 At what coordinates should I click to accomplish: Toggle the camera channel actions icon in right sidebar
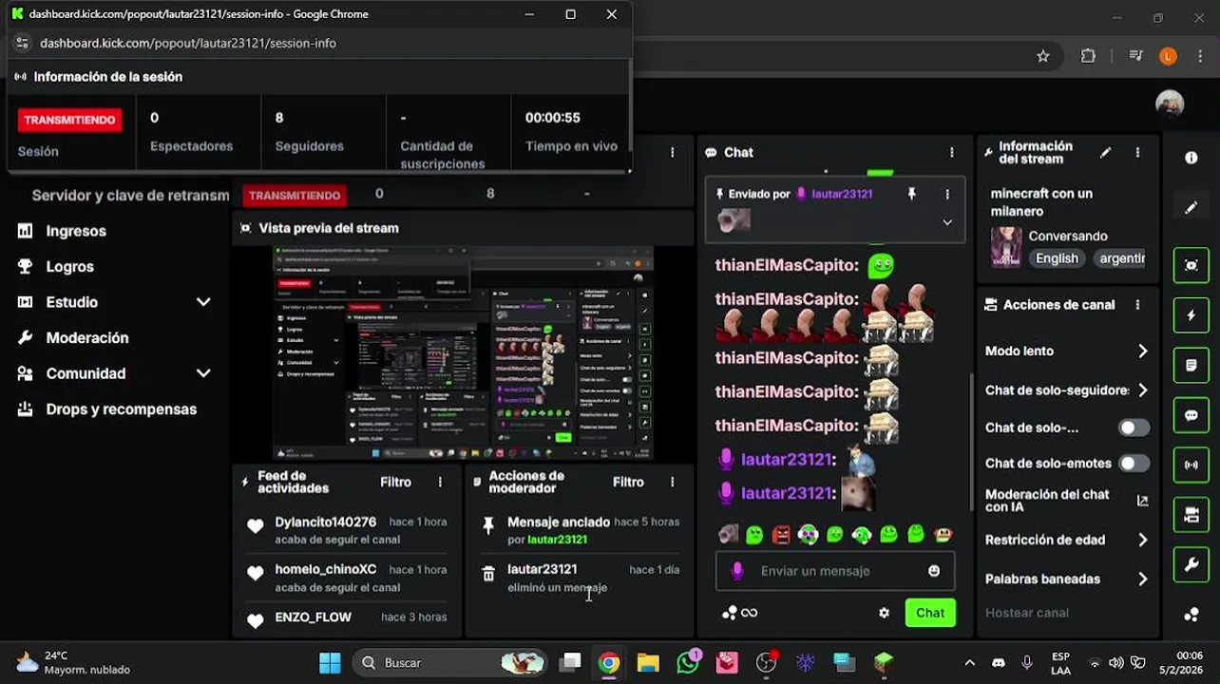(1191, 515)
